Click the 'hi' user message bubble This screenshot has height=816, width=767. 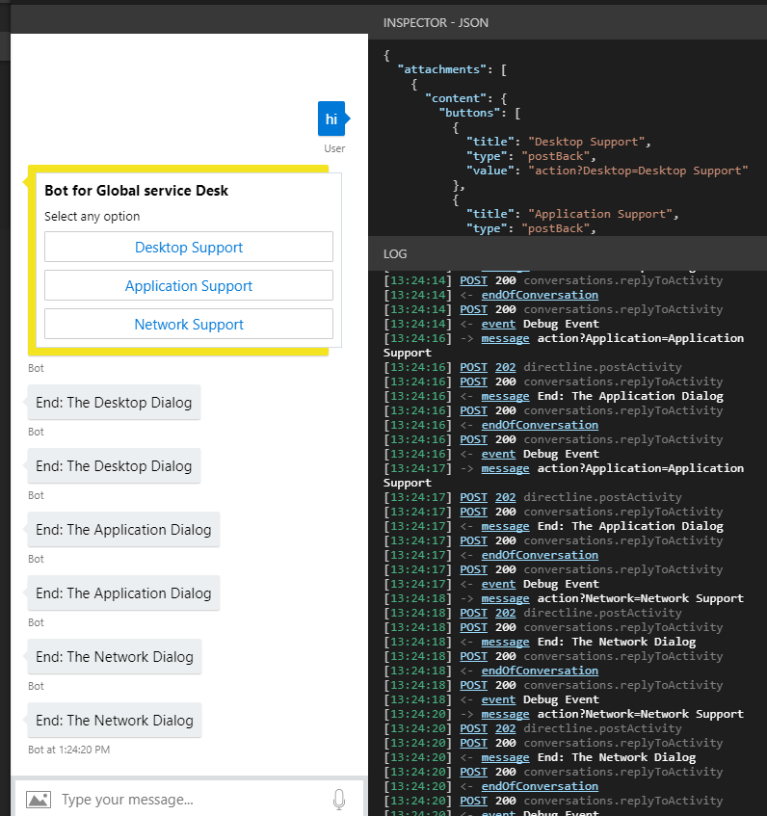(332, 118)
